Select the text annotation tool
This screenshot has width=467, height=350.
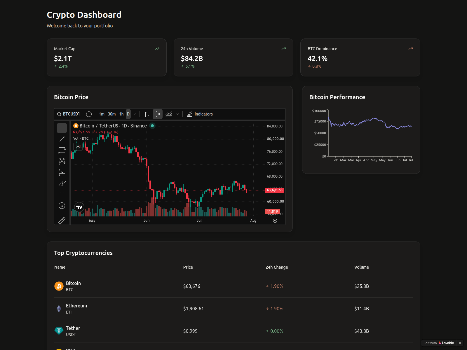pyautogui.click(x=62, y=195)
